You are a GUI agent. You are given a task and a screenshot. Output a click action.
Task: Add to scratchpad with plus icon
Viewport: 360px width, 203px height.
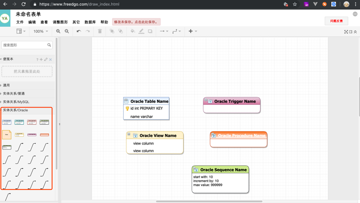pyautogui.click(x=41, y=59)
